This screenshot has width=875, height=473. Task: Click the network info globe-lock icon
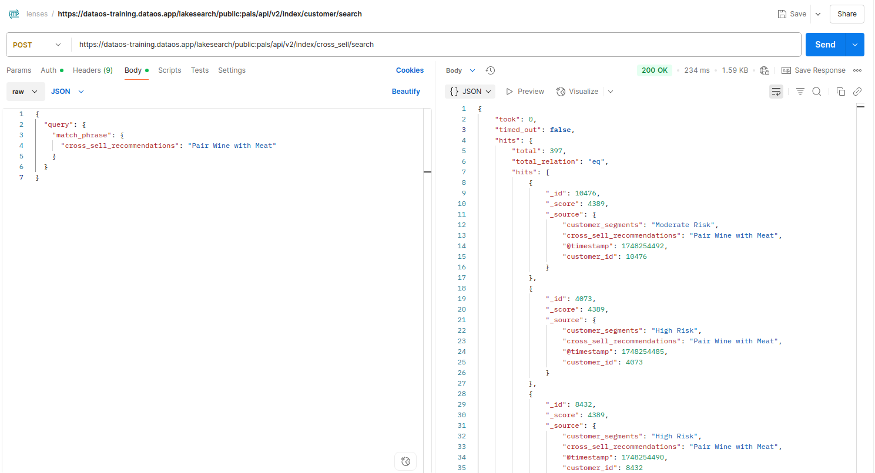click(765, 70)
